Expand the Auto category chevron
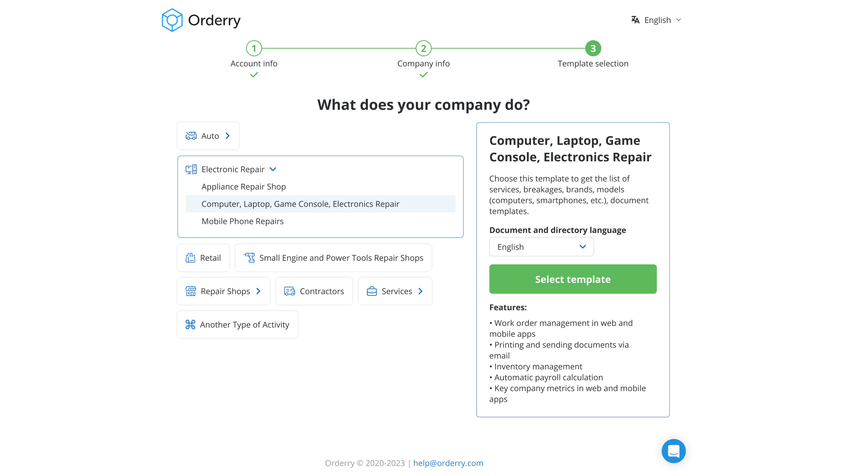The height and width of the screenshot is (476, 847). tap(228, 136)
